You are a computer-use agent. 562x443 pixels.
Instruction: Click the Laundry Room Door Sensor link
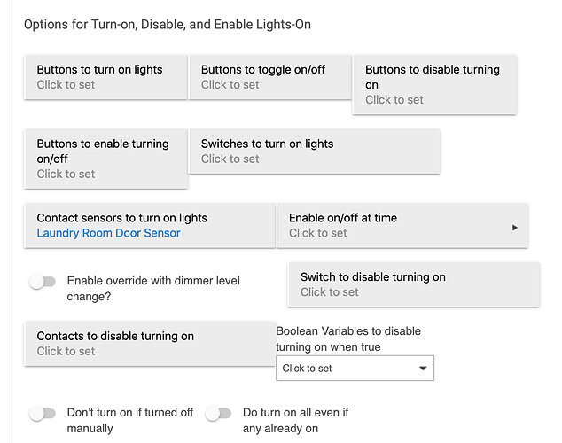coord(109,233)
